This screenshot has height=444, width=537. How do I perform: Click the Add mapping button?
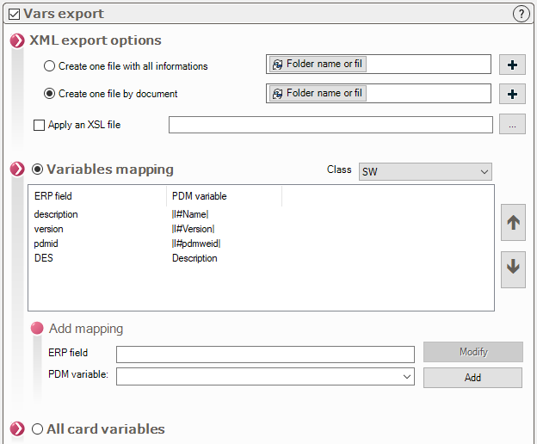pyautogui.click(x=472, y=378)
